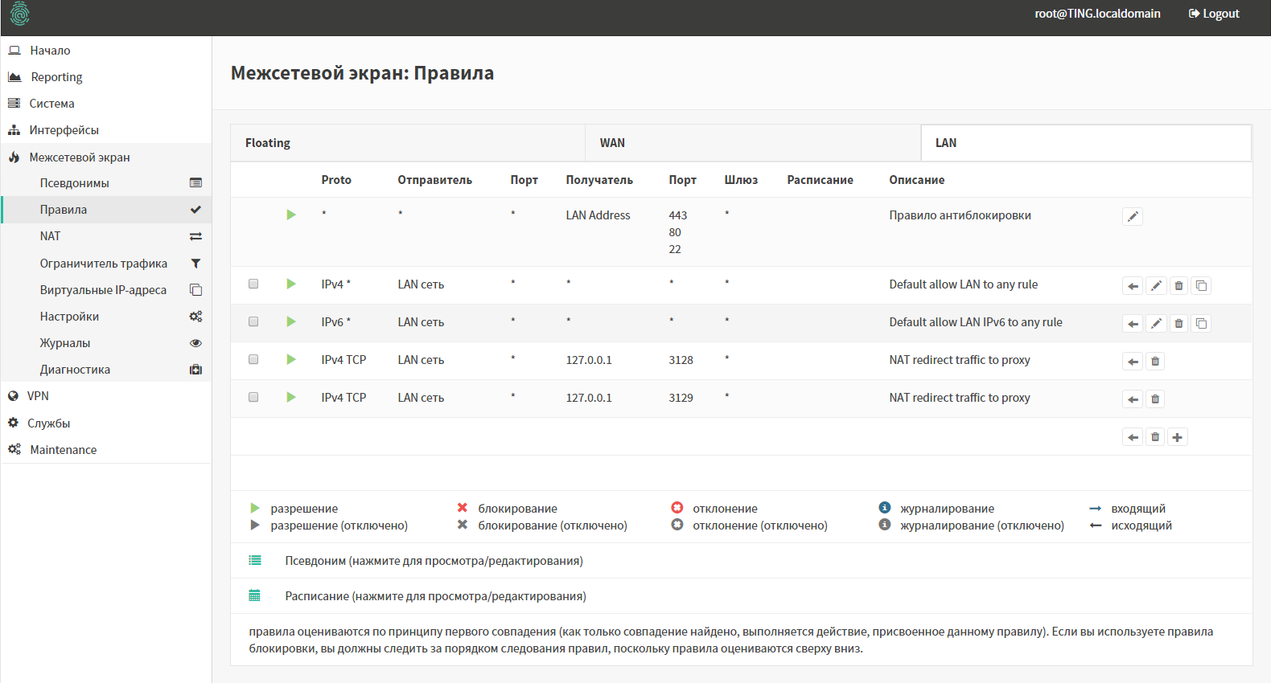Log out using the Logout link
The image size is (1271, 683).
[1214, 14]
